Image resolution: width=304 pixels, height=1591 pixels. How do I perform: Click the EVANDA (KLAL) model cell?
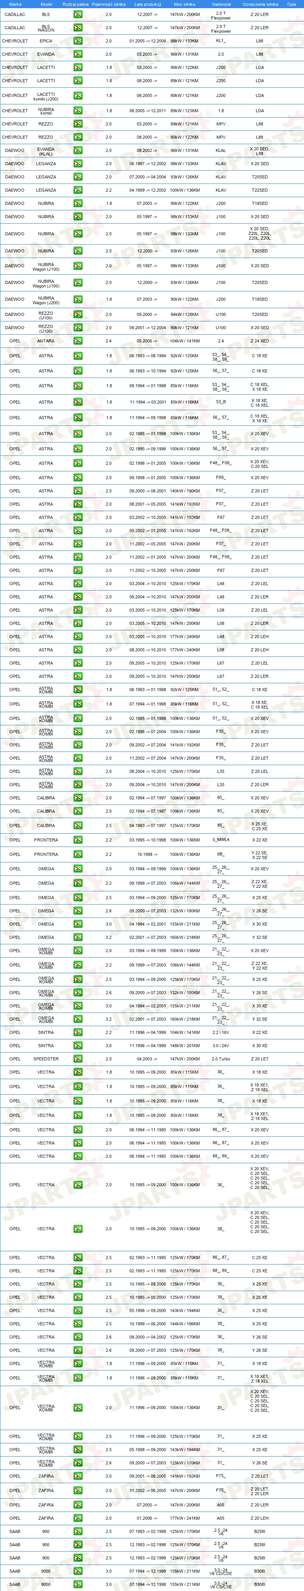[45, 151]
